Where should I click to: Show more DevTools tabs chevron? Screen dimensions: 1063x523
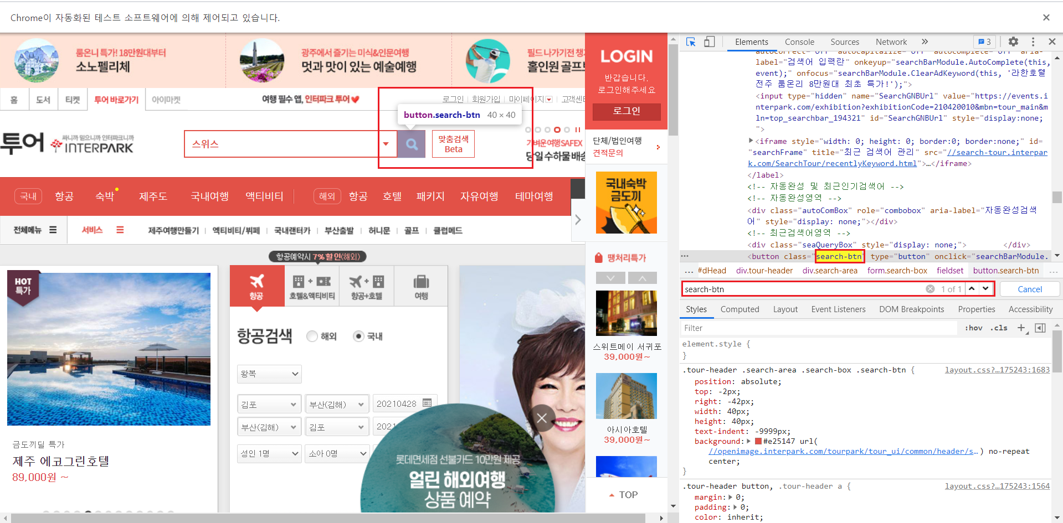(925, 42)
